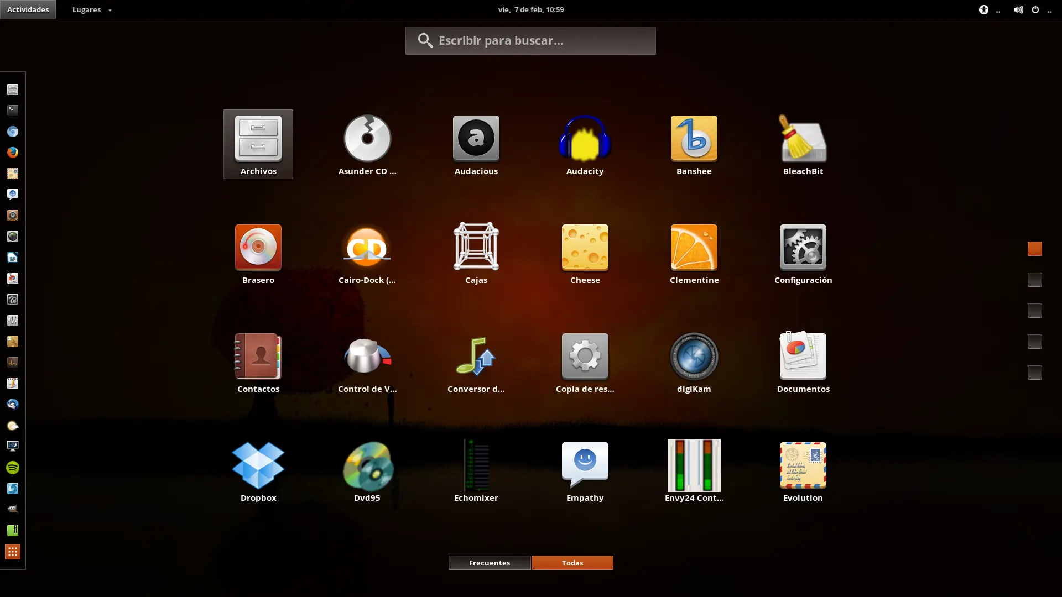The width and height of the screenshot is (1062, 597).
Task: Open the green archive manager in dash
Action: 13,531
